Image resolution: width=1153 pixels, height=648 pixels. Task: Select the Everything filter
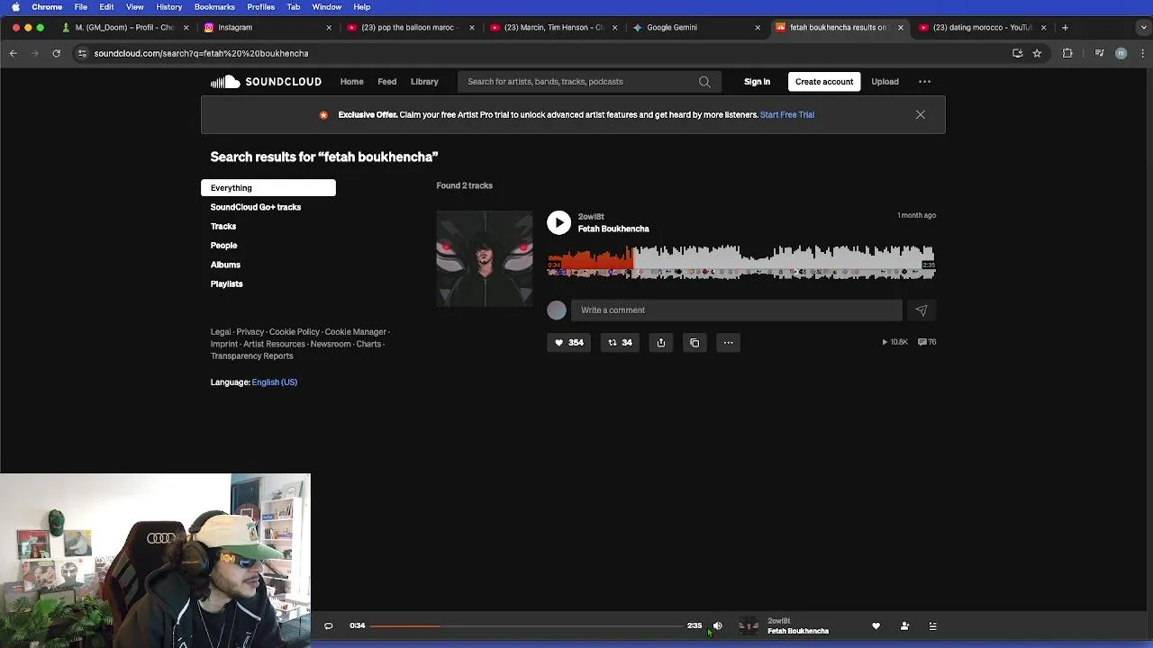click(268, 188)
